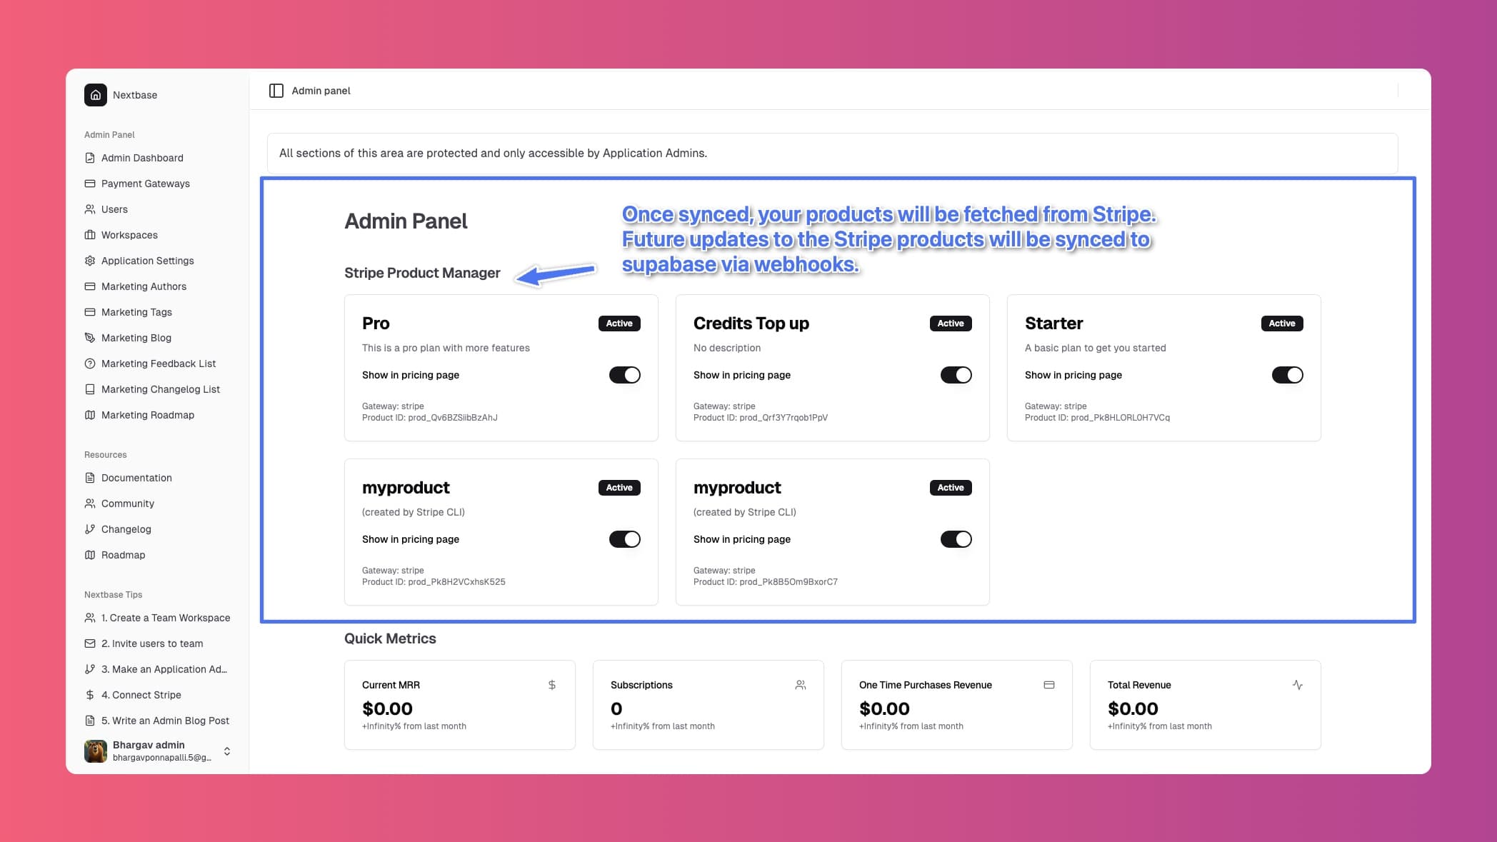Click the Users people icon in sidebar
The width and height of the screenshot is (1497, 842).
point(89,209)
